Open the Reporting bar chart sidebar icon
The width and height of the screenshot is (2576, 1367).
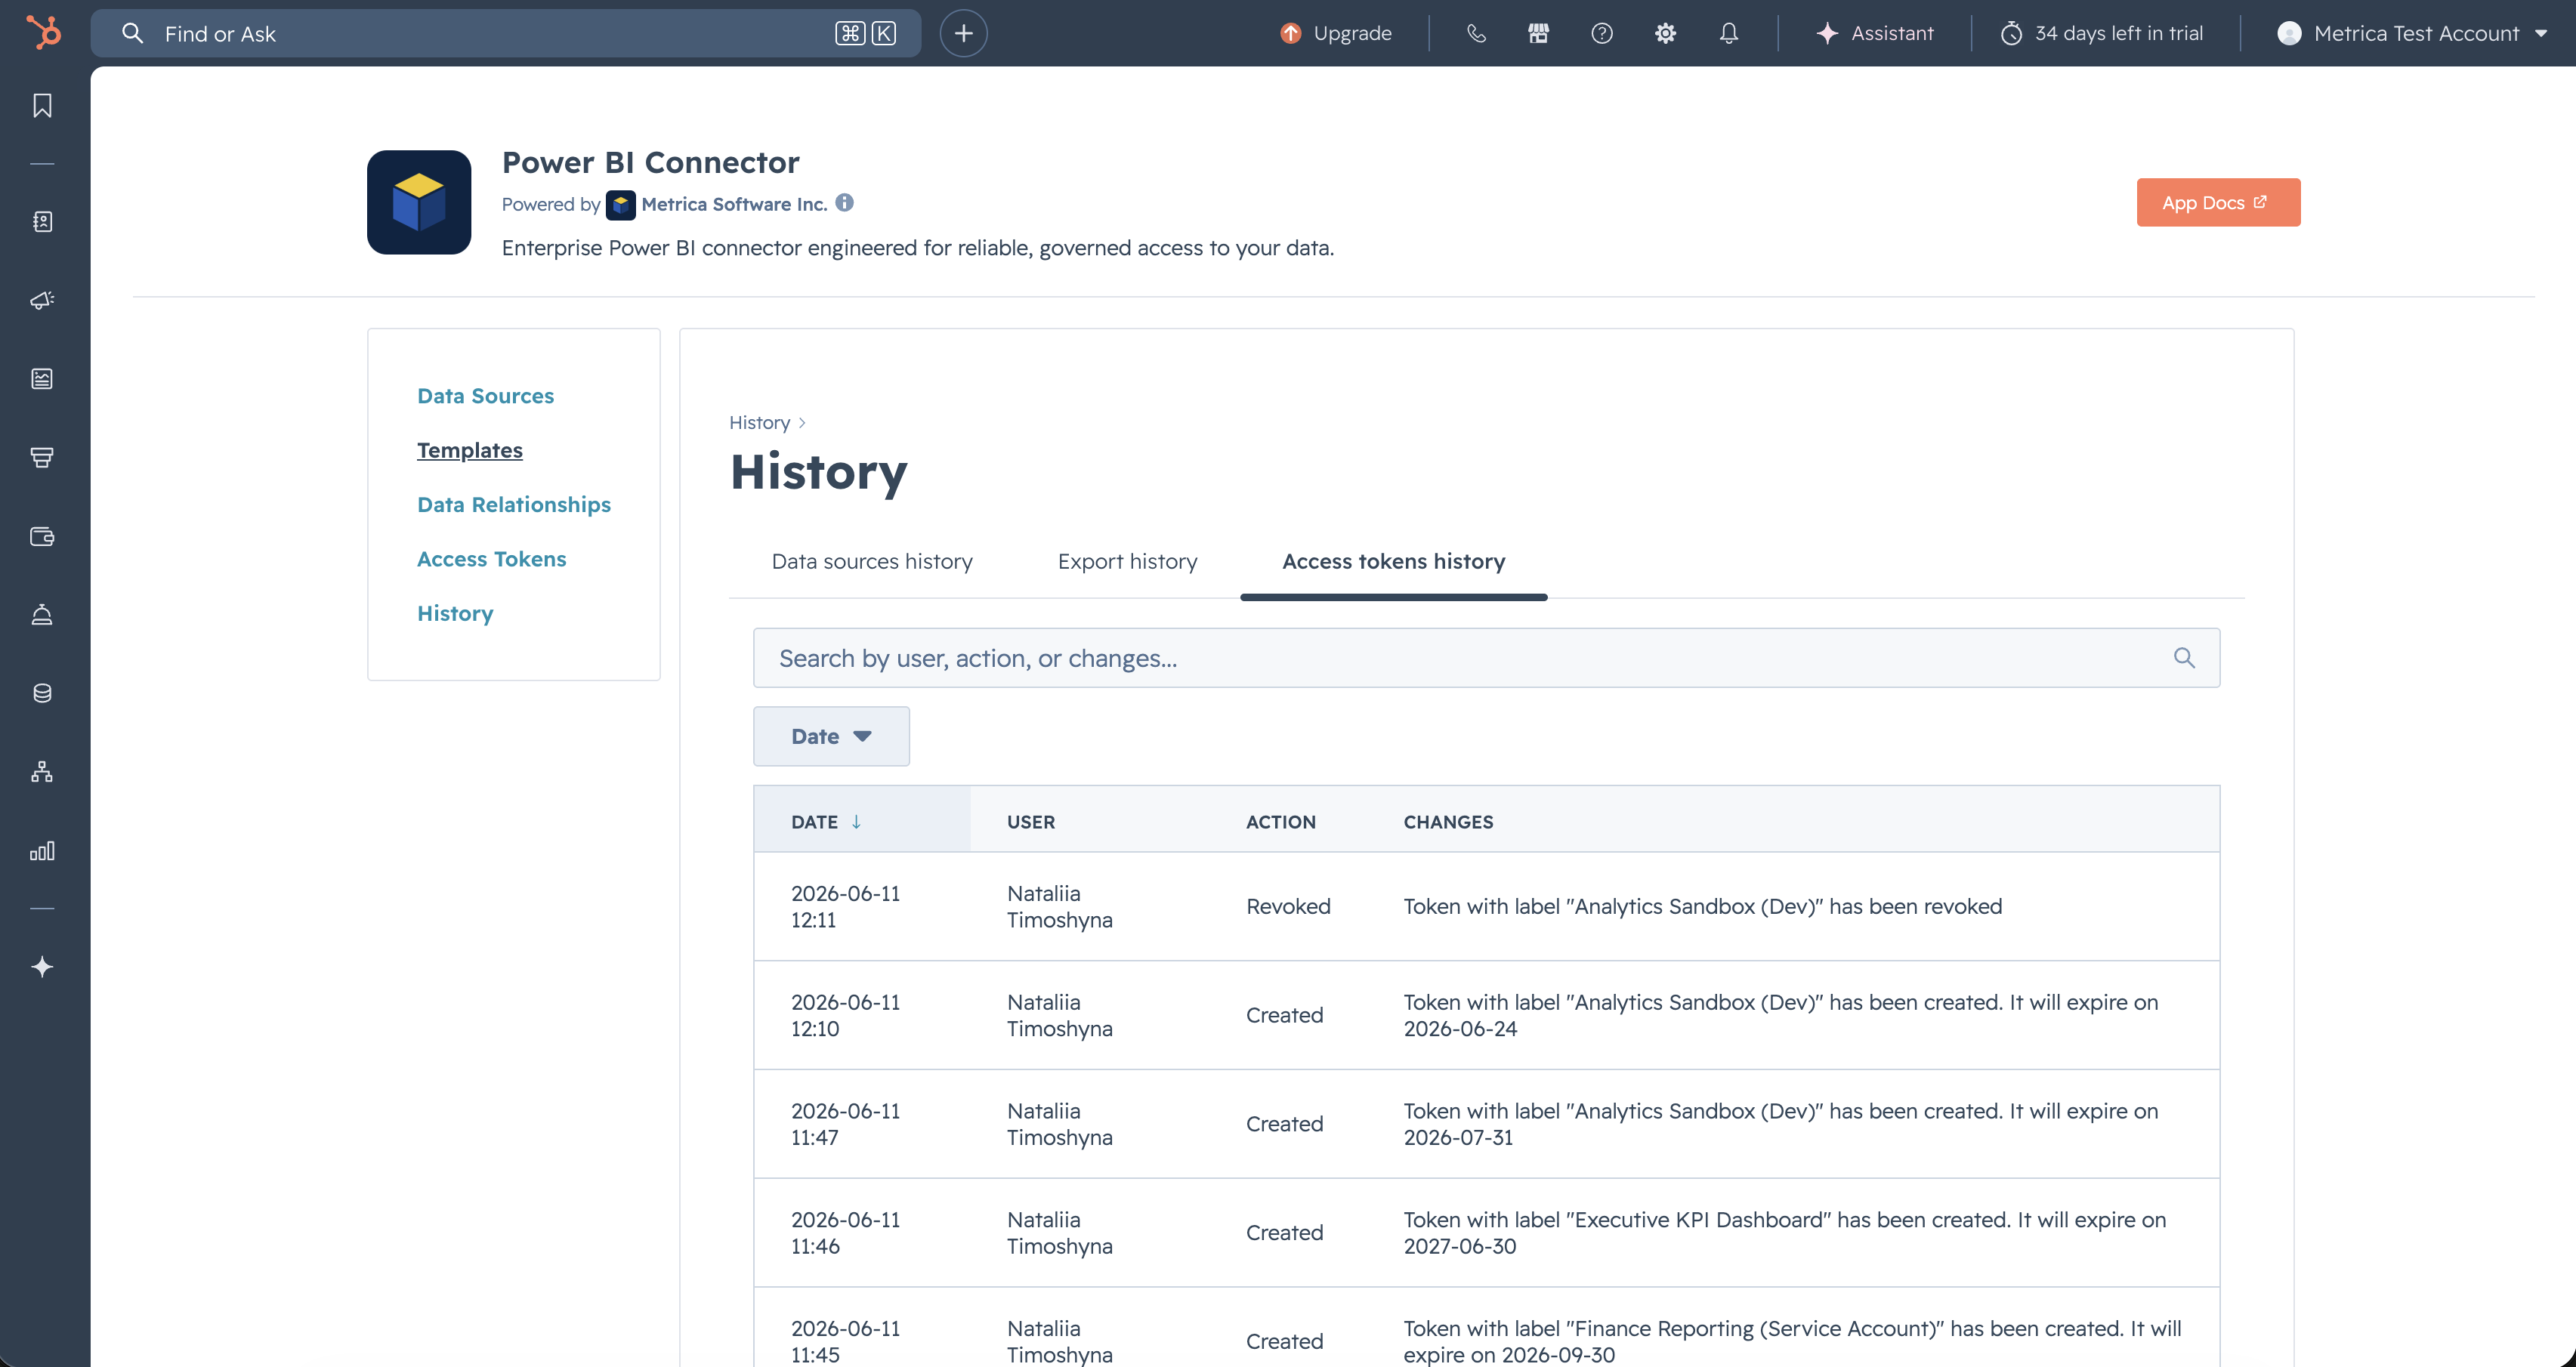42,851
